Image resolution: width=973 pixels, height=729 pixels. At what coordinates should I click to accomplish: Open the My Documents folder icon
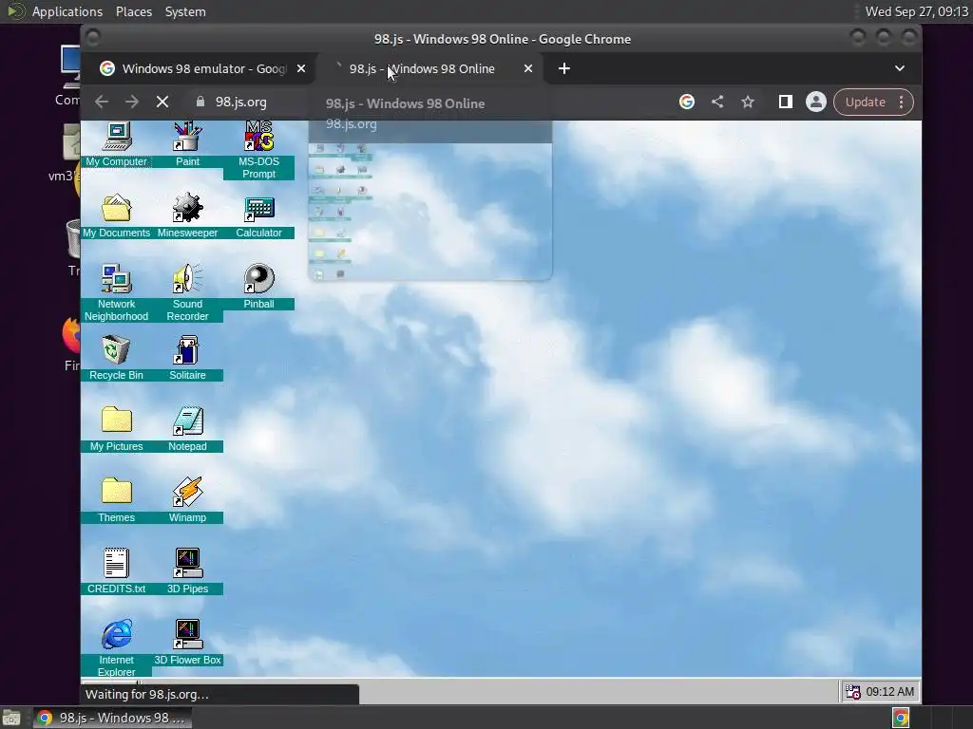tap(116, 215)
